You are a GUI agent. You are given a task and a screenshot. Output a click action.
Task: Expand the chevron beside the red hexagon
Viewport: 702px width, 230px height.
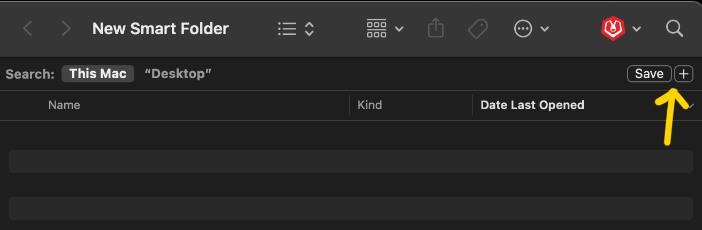(x=637, y=29)
